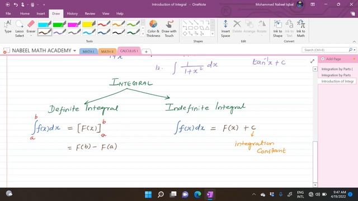Viewport: 358px width, 201px height.
Task: Open the Help ribbon tab
Action: click(120, 13)
